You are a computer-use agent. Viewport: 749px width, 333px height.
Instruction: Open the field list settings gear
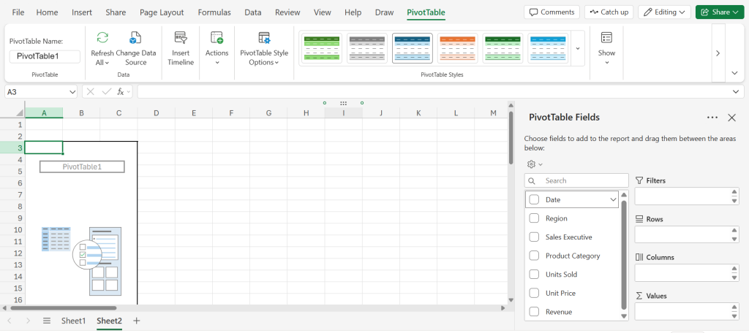point(532,164)
